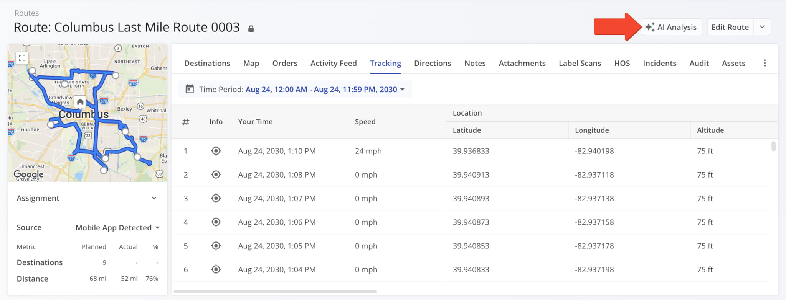The image size is (786, 300).
Task: Click the calendar icon by Time Period
Action: click(x=190, y=89)
